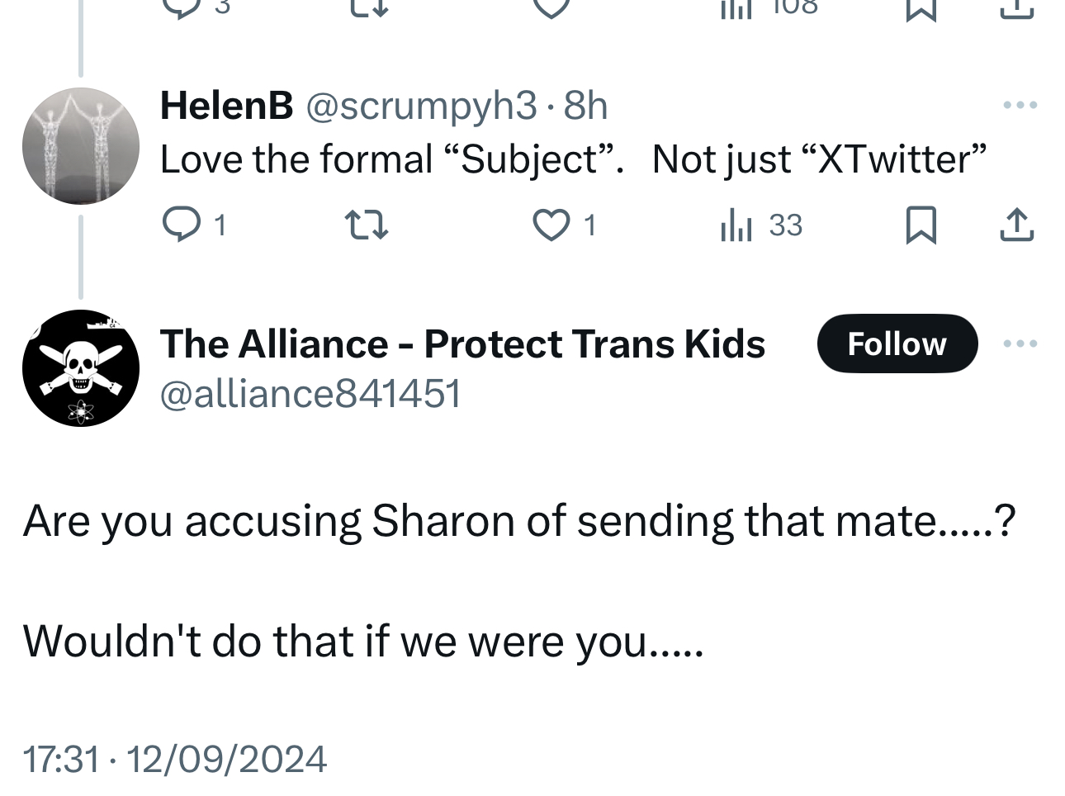
Task: Retweet HelenB's post
Action: 366,225
